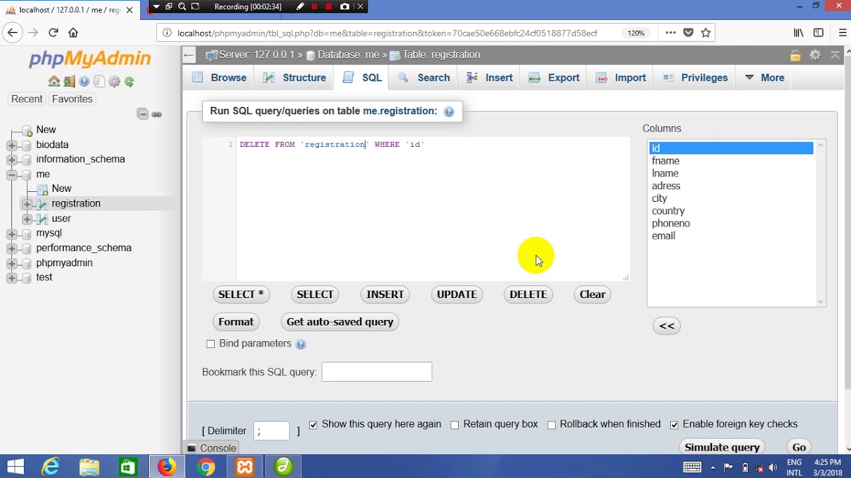Click help icon beside Bind parameters
This screenshot has height=478, width=851.
pyautogui.click(x=301, y=344)
